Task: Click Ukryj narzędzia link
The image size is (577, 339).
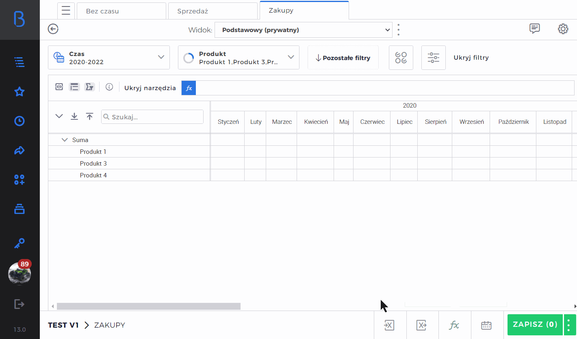Action: (150, 88)
